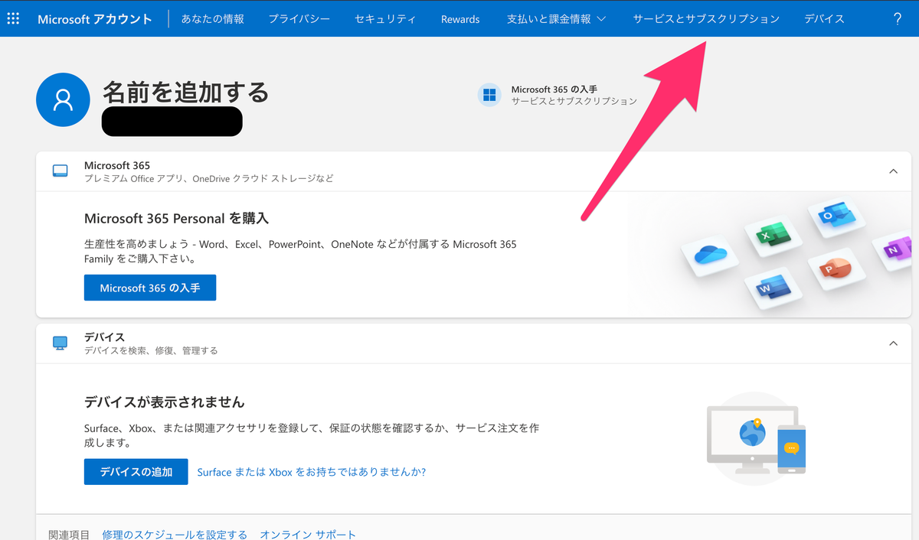Click デバイスを検索、修復、管理する subtitle

click(151, 350)
